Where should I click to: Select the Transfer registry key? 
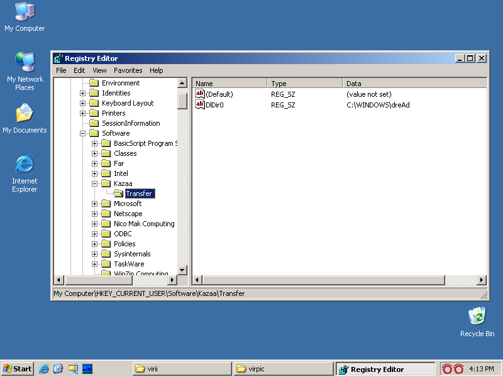pos(138,194)
